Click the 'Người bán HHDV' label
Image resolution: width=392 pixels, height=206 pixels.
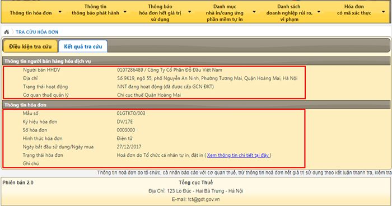tap(42, 70)
